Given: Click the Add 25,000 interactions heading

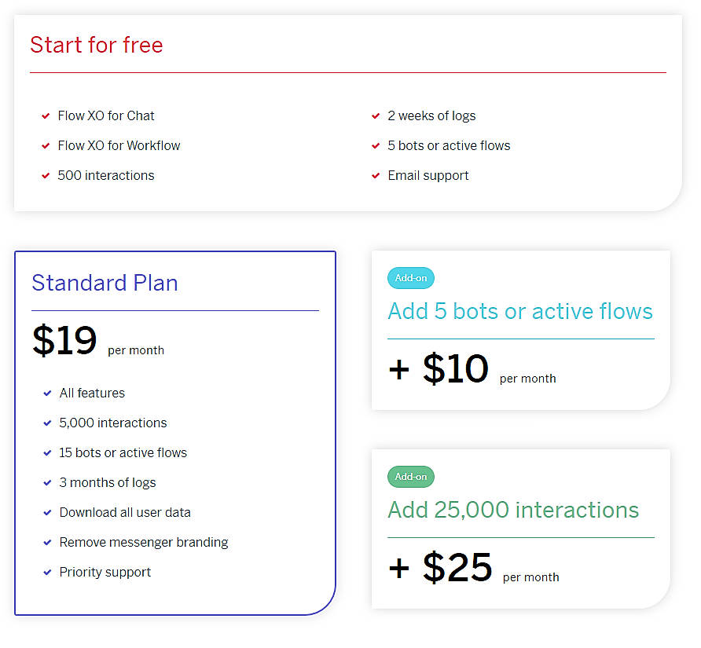Looking at the screenshot, I should [x=513, y=510].
